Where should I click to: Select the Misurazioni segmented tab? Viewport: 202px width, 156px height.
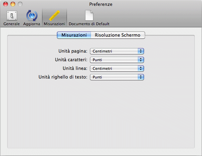(74, 35)
